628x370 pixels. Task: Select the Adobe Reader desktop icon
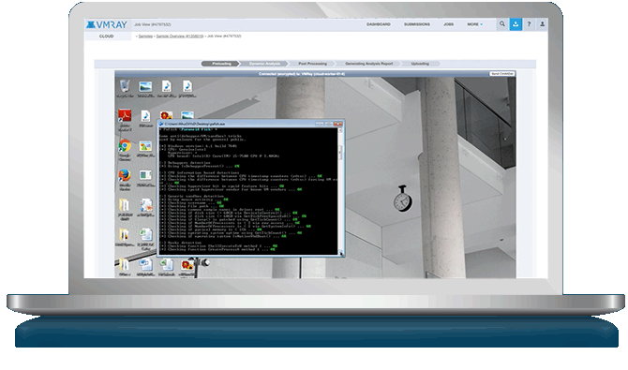pos(125,119)
